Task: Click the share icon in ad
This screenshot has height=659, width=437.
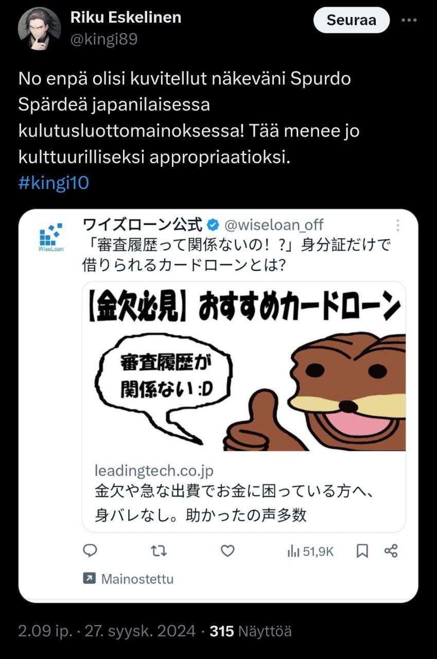Action: pos(391,551)
